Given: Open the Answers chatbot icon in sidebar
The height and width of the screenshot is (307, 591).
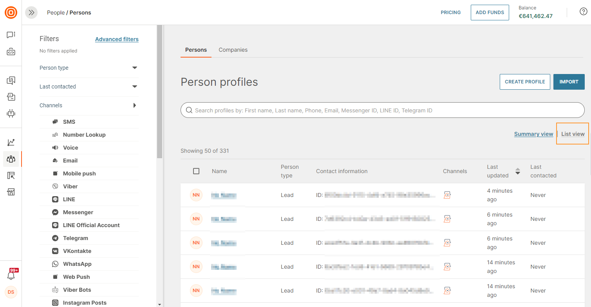Looking at the screenshot, I should pos(11,114).
